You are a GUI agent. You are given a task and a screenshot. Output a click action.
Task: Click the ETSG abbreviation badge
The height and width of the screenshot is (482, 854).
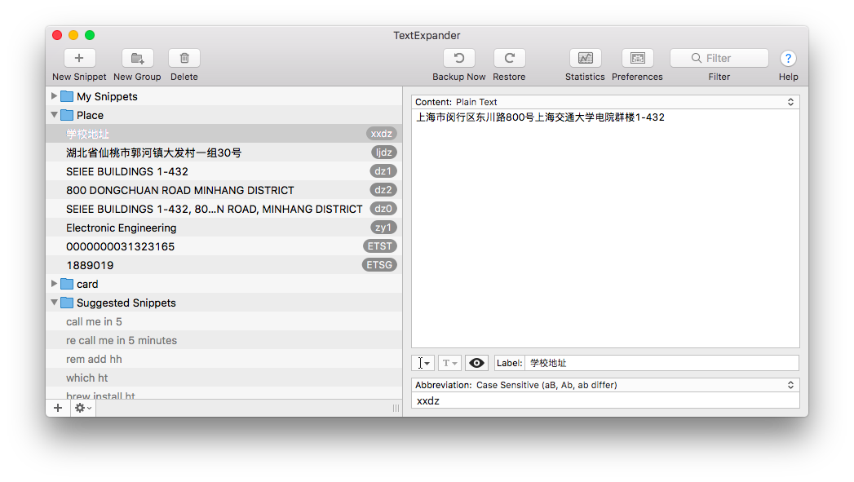[x=379, y=265]
